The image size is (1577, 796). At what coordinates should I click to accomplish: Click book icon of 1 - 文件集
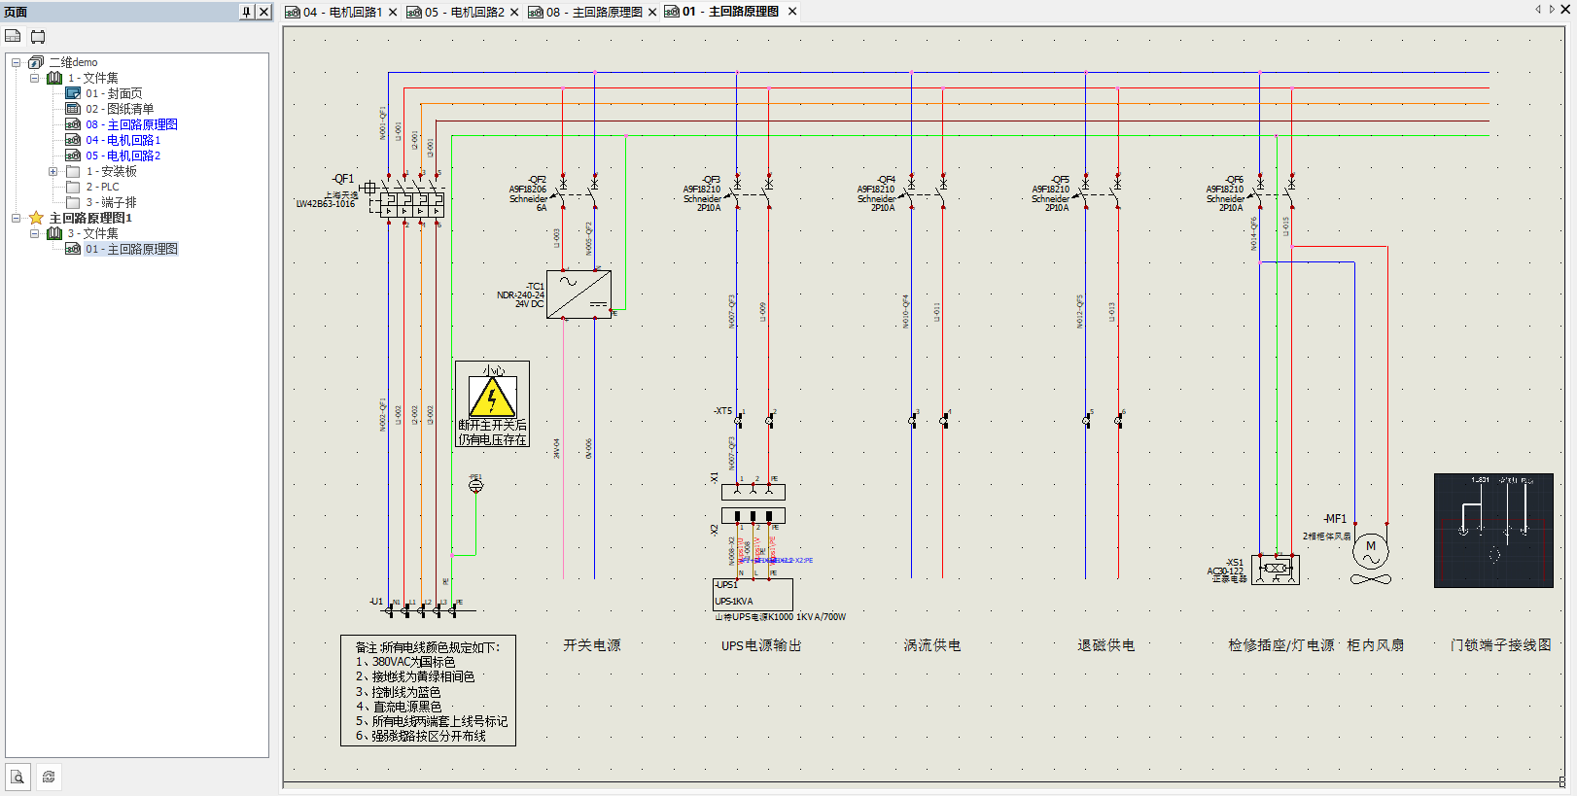click(x=54, y=78)
